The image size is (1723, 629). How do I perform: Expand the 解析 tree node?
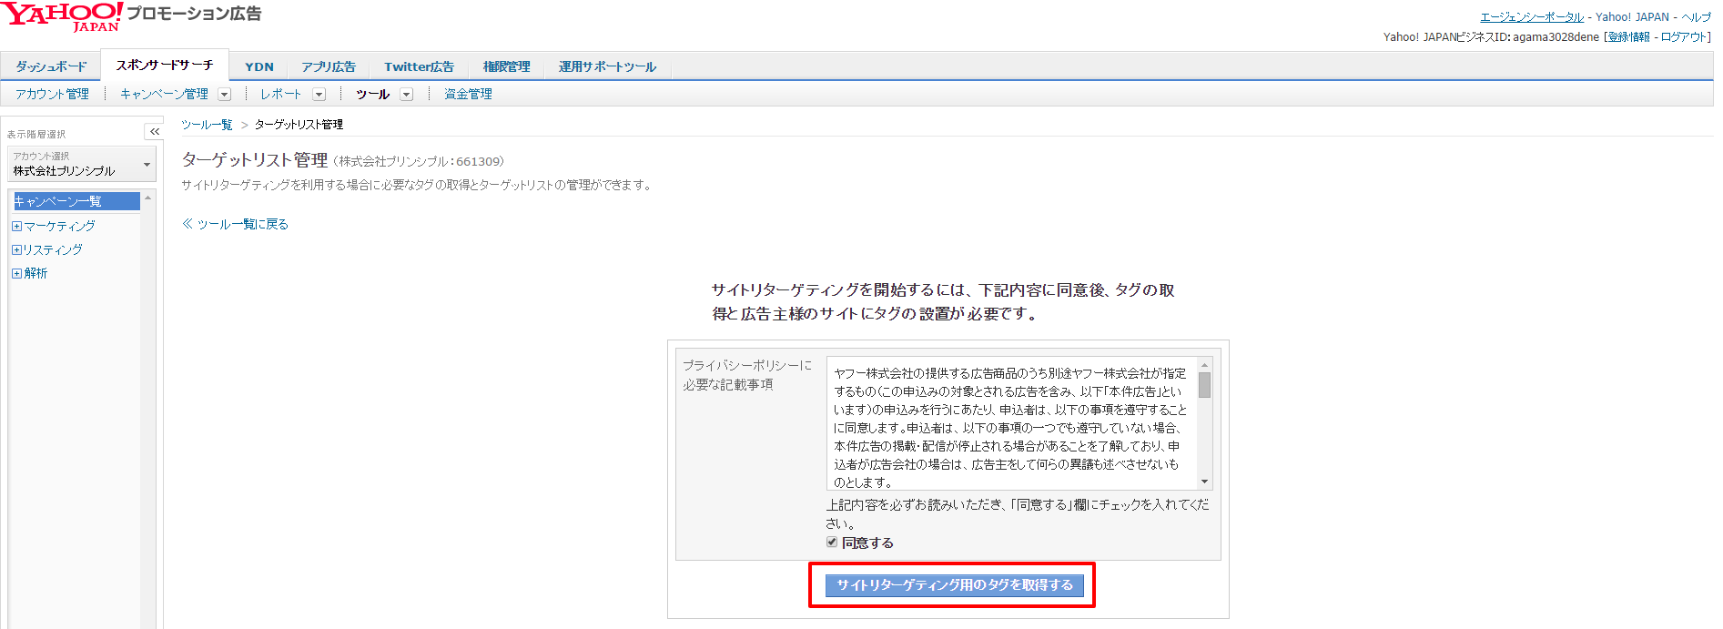click(16, 274)
